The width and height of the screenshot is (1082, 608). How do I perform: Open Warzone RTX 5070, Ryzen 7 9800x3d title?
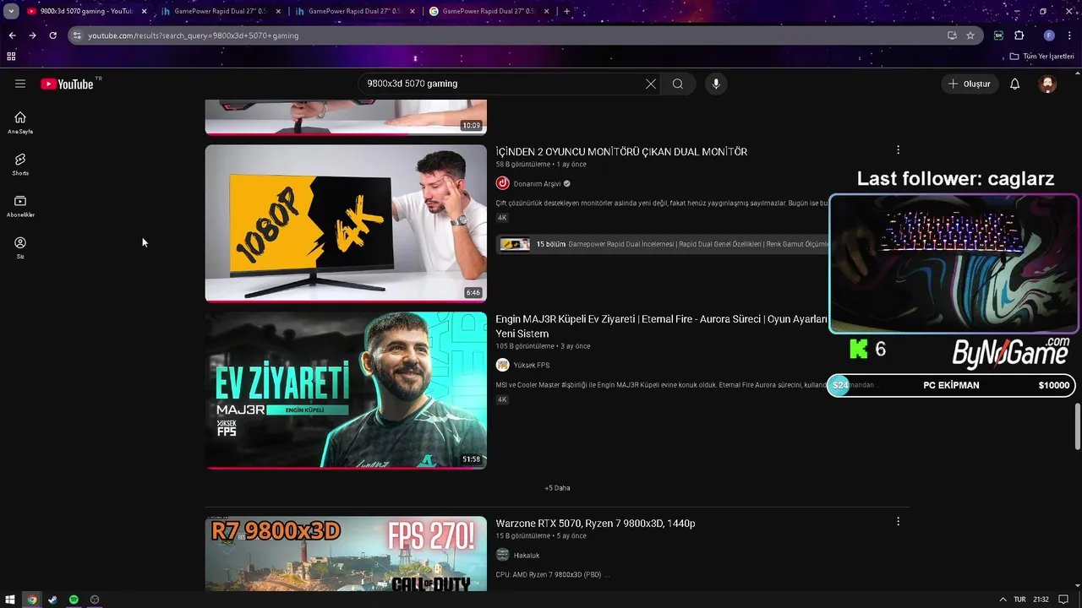pyautogui.click(x=595, y=524)
